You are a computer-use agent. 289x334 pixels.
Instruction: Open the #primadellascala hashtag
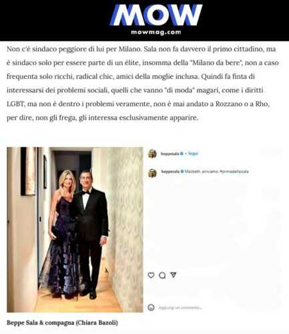coord(234,172)
